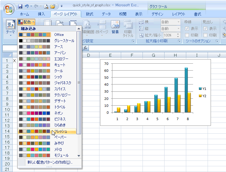Open the 改ページ page breaks menu

coord(102,28)
